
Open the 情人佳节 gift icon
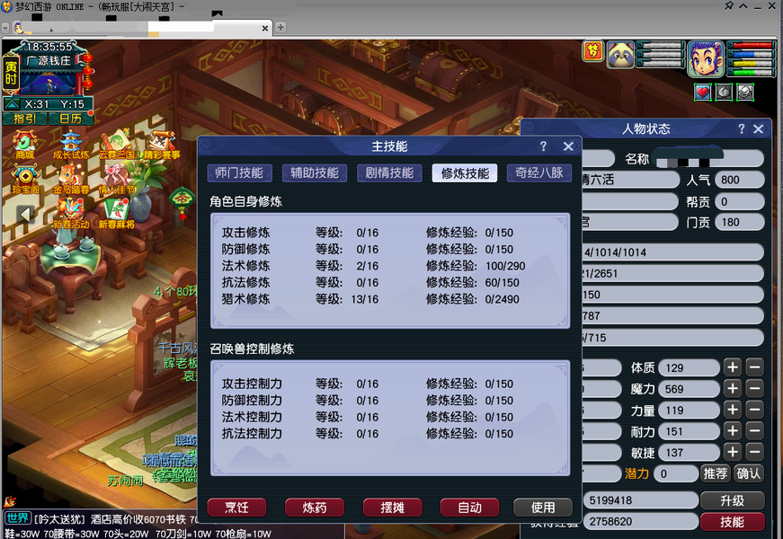116,179
